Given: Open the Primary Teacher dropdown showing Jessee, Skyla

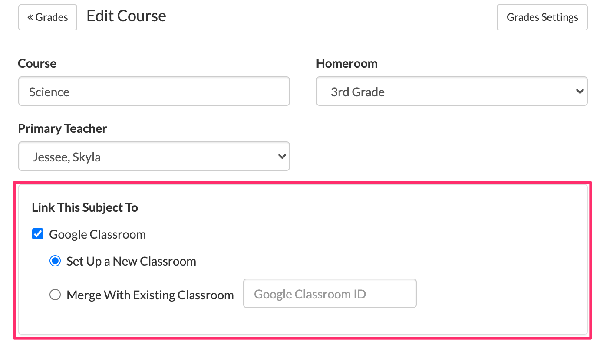Looking at the screenshot, I should [x=154, y=156].
